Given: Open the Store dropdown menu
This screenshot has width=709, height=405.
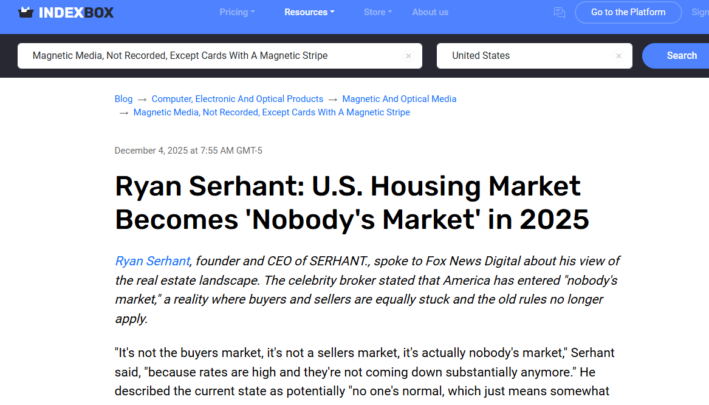Looking at the screenshot, I should pos(378,12).
